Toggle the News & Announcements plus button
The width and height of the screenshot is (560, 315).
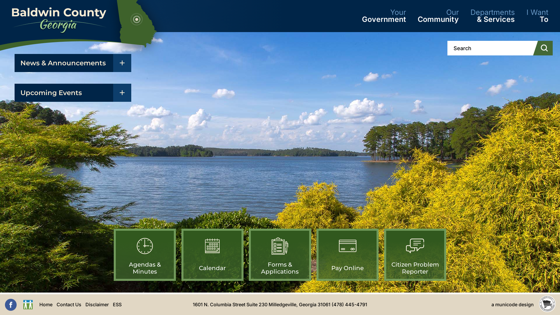pos(122,63)
